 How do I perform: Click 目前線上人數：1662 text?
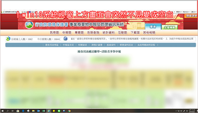(x=22, y=39)
